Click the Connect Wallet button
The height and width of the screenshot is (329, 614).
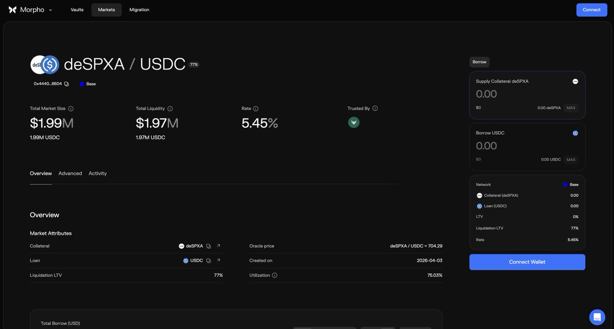(527, 262)
